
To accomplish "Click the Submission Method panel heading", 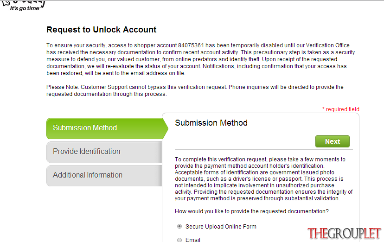I will (x=211, y=122).
